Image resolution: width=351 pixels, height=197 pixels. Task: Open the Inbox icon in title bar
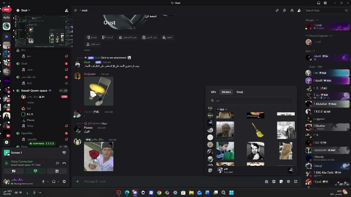tap(319, 3)
